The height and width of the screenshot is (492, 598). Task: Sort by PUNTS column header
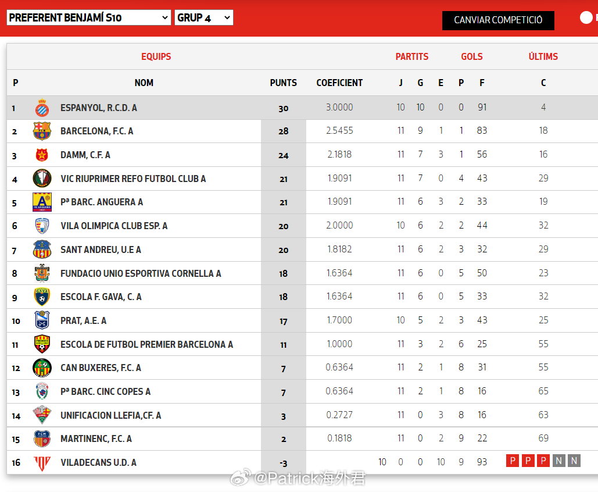pos(284,83)
